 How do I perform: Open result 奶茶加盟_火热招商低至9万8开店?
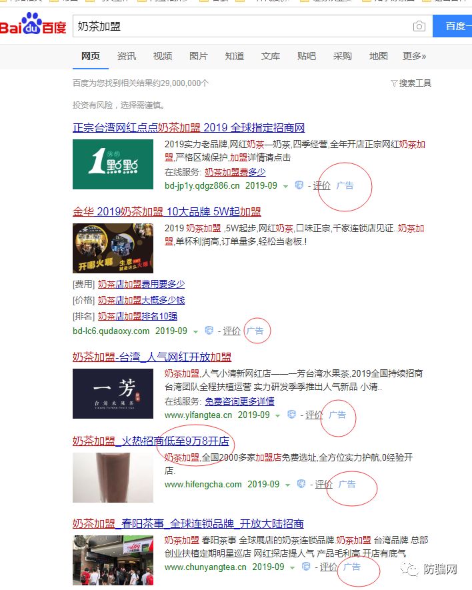[151, 441]
